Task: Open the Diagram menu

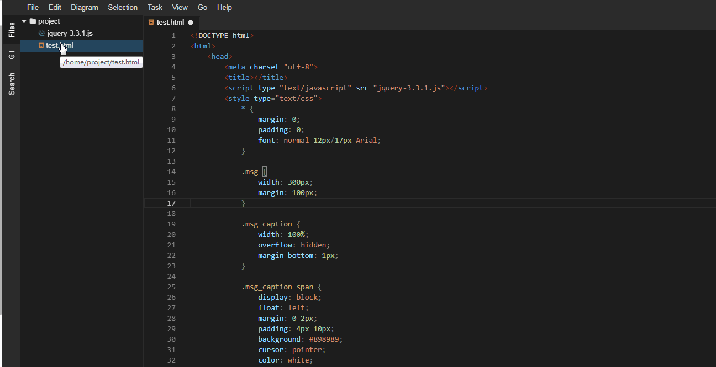Action: point(85,7)
